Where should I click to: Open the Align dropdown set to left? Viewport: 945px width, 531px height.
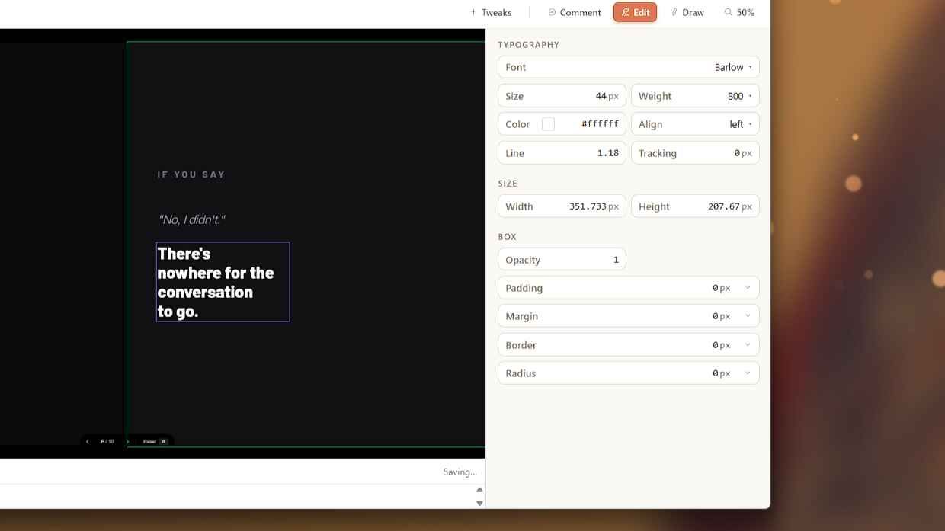point(695,124)
